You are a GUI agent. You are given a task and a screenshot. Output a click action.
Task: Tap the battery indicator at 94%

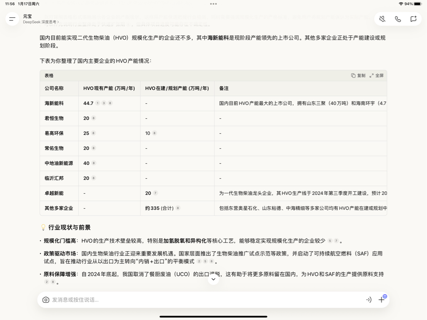pyautogui.click(x=417, y=4)
